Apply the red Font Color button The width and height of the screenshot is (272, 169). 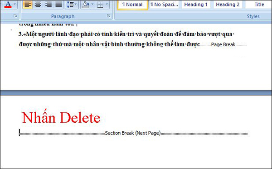[x=8, y=4]
